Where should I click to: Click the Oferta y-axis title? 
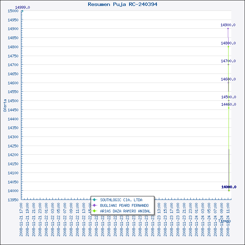(5, 105)
